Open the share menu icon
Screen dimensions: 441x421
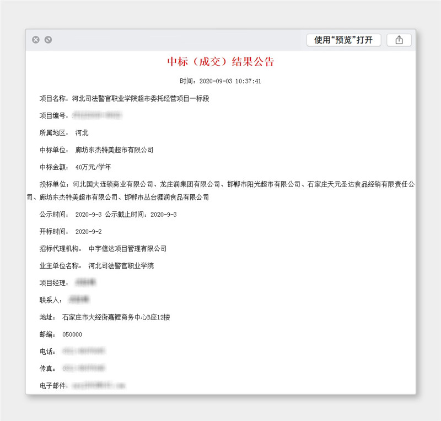click(399, 40)
